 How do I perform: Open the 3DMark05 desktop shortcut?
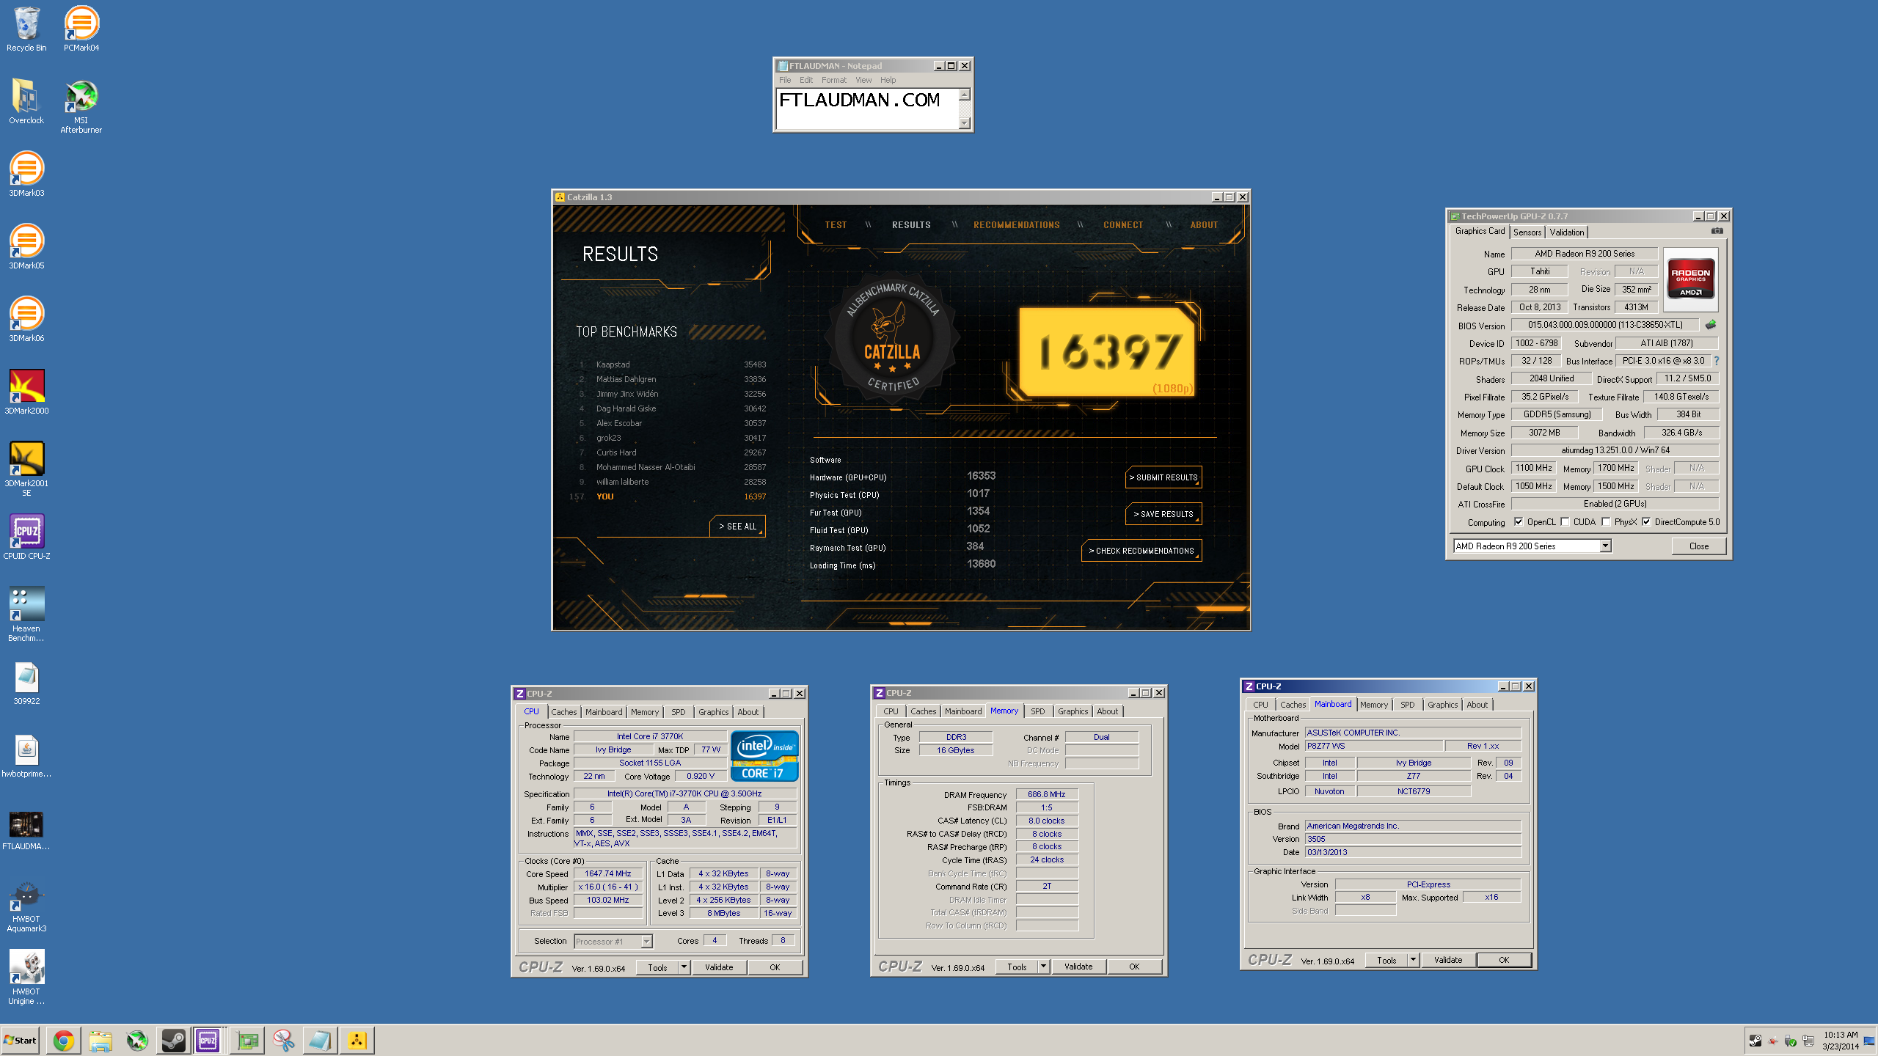[x=26, y=247]
